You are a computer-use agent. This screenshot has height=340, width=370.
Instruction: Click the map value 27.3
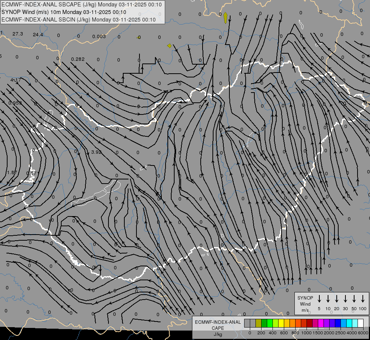tap(18, 34)
